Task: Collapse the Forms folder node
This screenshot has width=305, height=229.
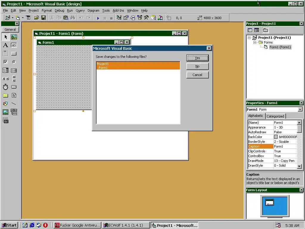Action: [255, 42]
